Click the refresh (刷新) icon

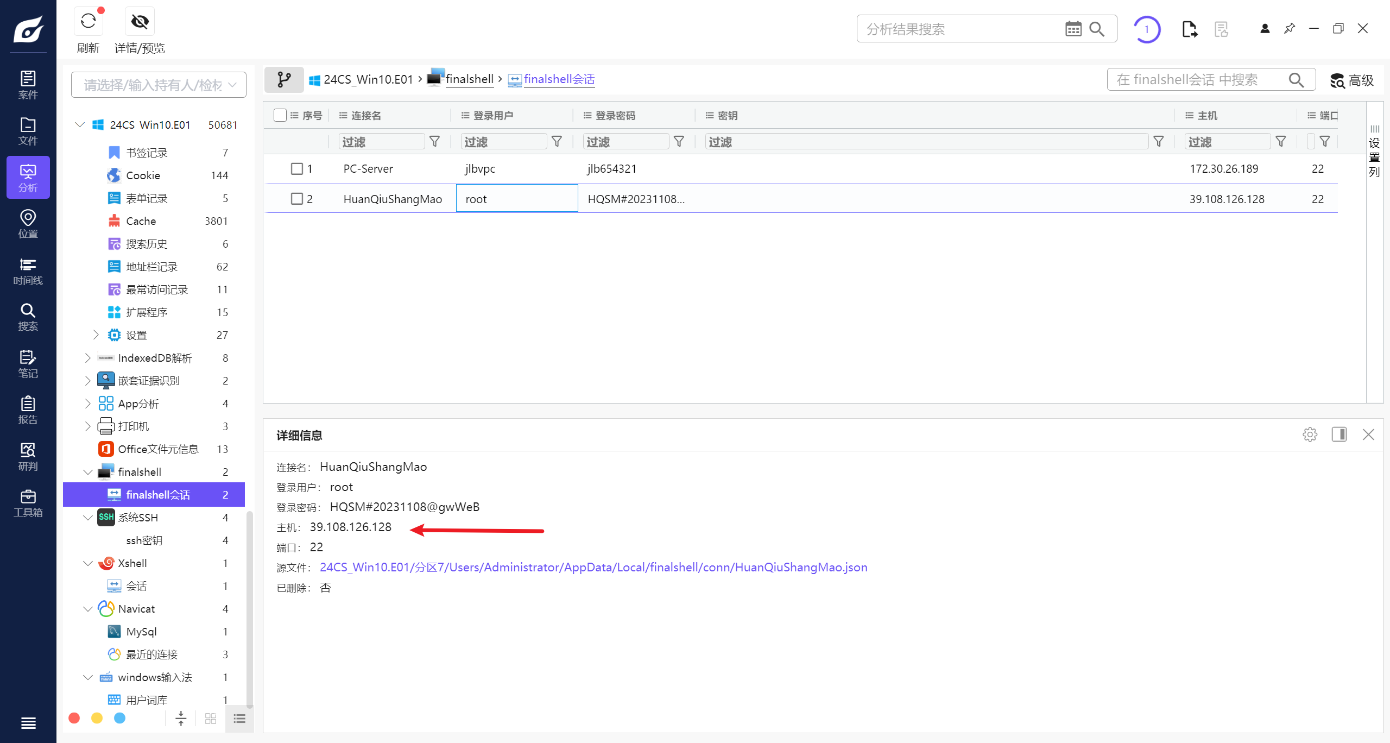88,22
